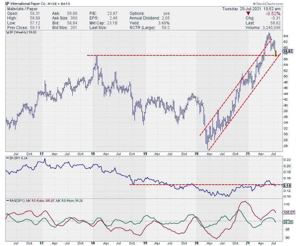Screen dimensions: 296x246
Task: Click the red down-triangle change indicator
Action: point(248,13)
